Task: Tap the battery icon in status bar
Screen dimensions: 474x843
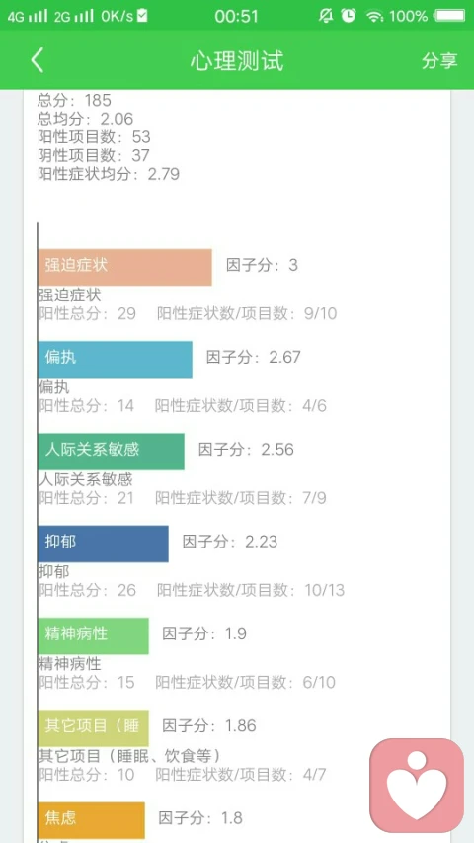Action: [x=450, y=16]
